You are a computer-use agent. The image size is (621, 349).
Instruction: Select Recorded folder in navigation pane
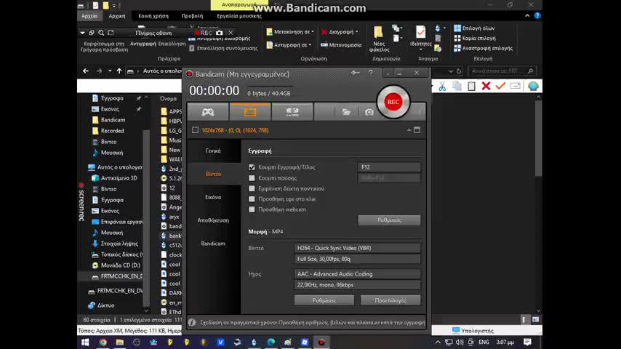point(113,131)
